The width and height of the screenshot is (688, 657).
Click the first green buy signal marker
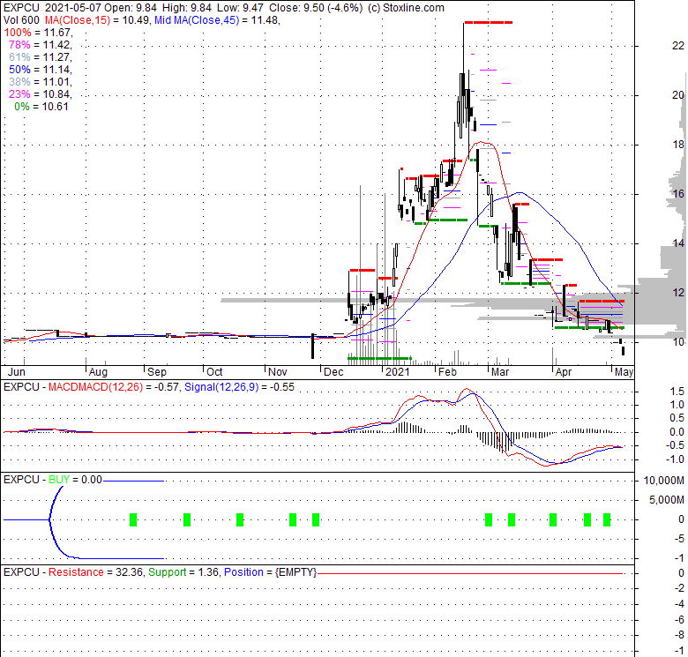133,519
